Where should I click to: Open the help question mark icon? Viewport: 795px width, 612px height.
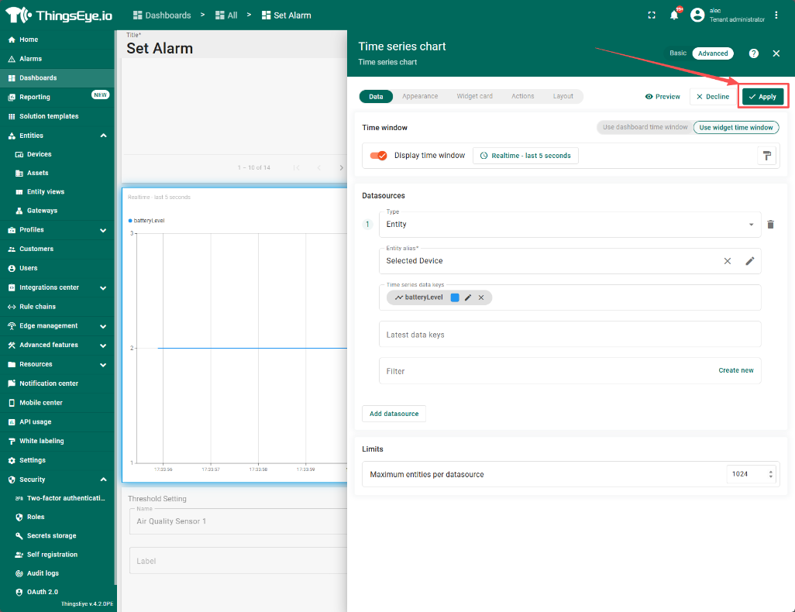click(753, 53)
